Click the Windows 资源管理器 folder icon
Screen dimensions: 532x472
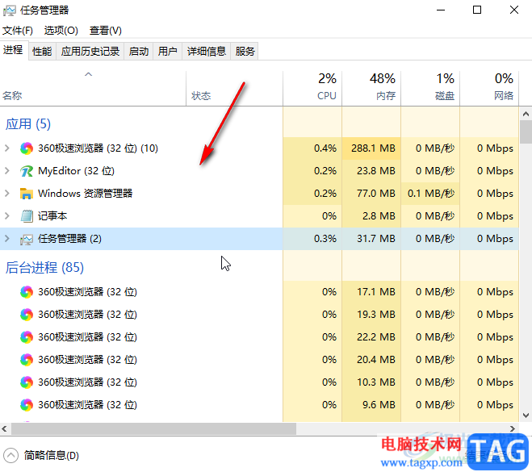27,194
